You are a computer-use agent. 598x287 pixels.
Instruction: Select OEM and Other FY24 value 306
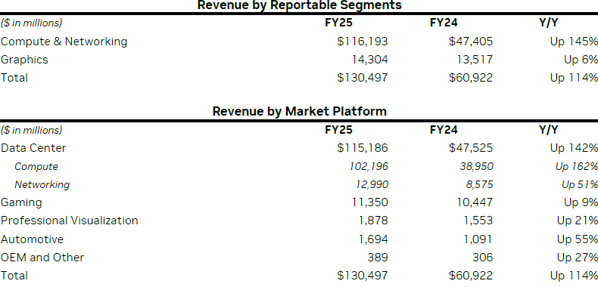481,258
